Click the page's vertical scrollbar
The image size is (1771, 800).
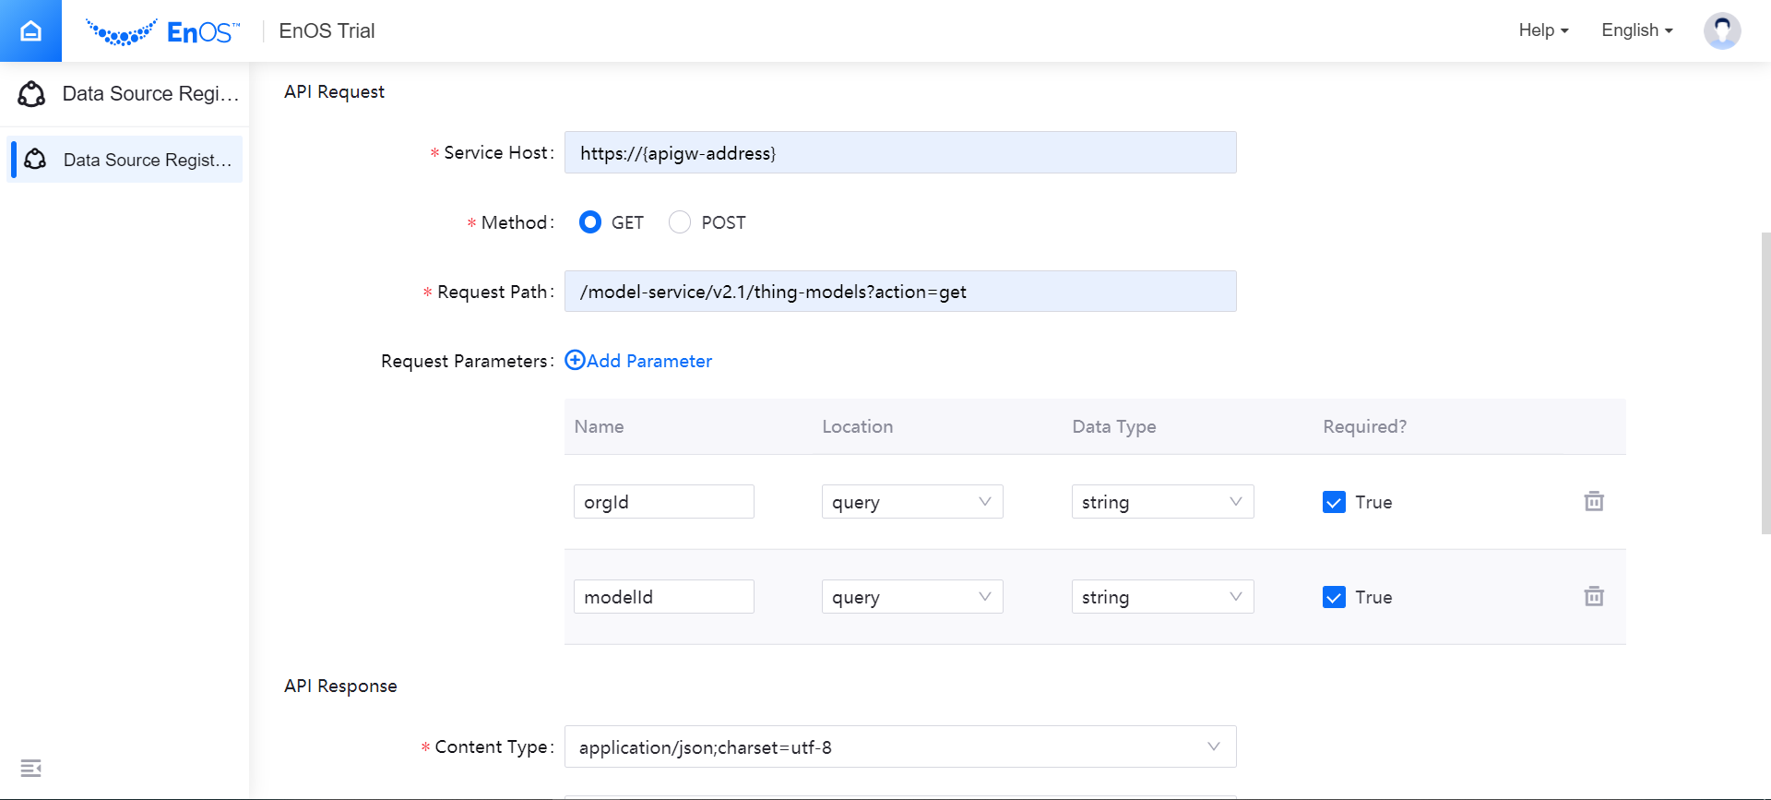(1765, 383)
